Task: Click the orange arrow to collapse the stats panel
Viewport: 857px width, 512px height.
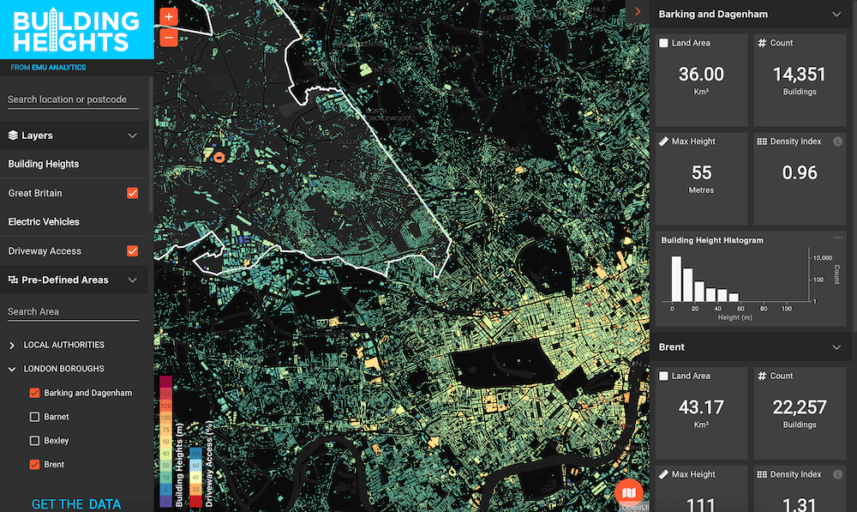Action: point(638,12)
